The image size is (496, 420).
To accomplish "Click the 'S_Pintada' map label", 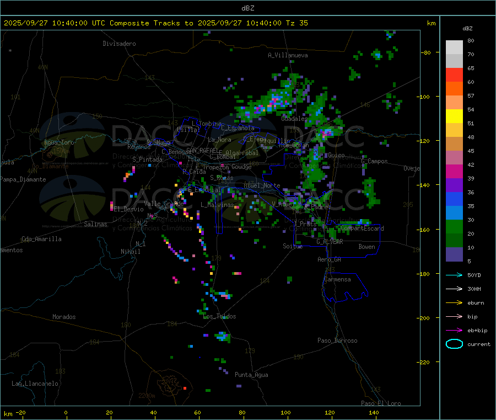I will tap(147, 160).
